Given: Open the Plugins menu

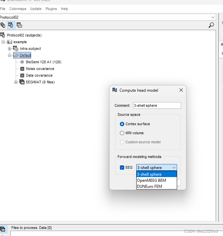Looking at the screenshot, I should 51,9.
